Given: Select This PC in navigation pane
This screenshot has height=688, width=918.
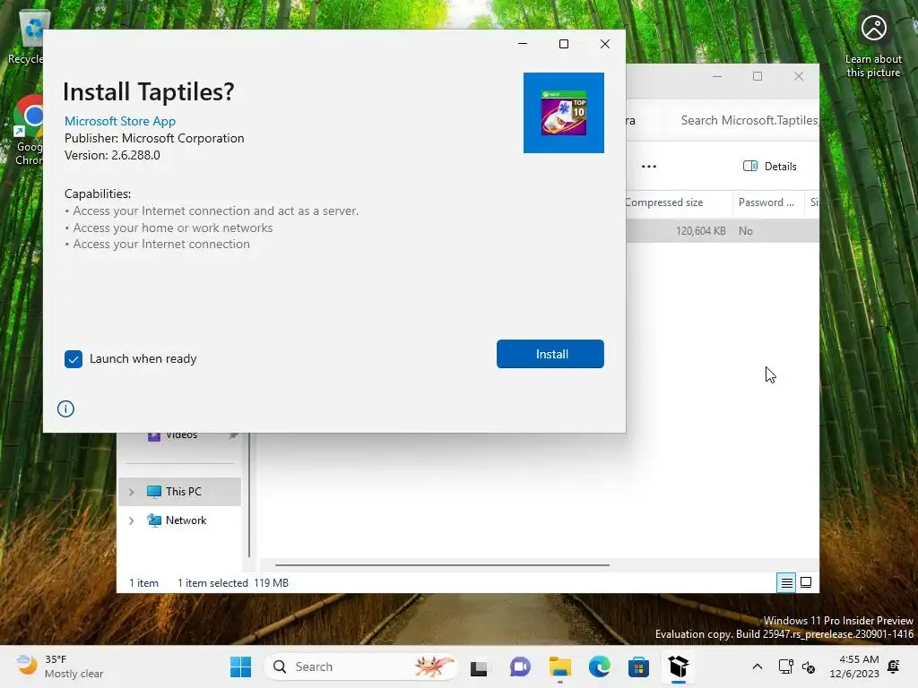Looking at the screenshot, I should click(179, 492).
